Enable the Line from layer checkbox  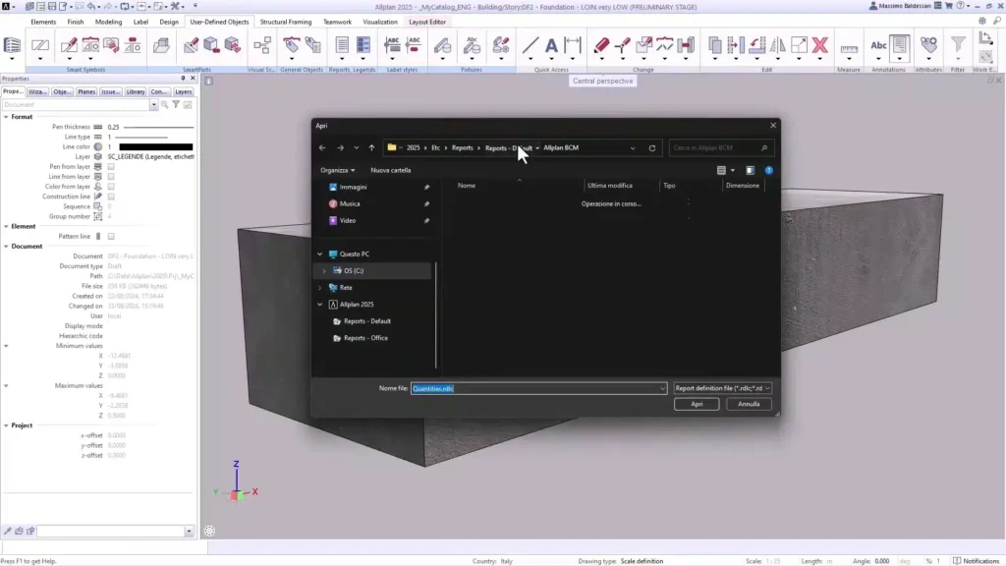pos(111,177)
